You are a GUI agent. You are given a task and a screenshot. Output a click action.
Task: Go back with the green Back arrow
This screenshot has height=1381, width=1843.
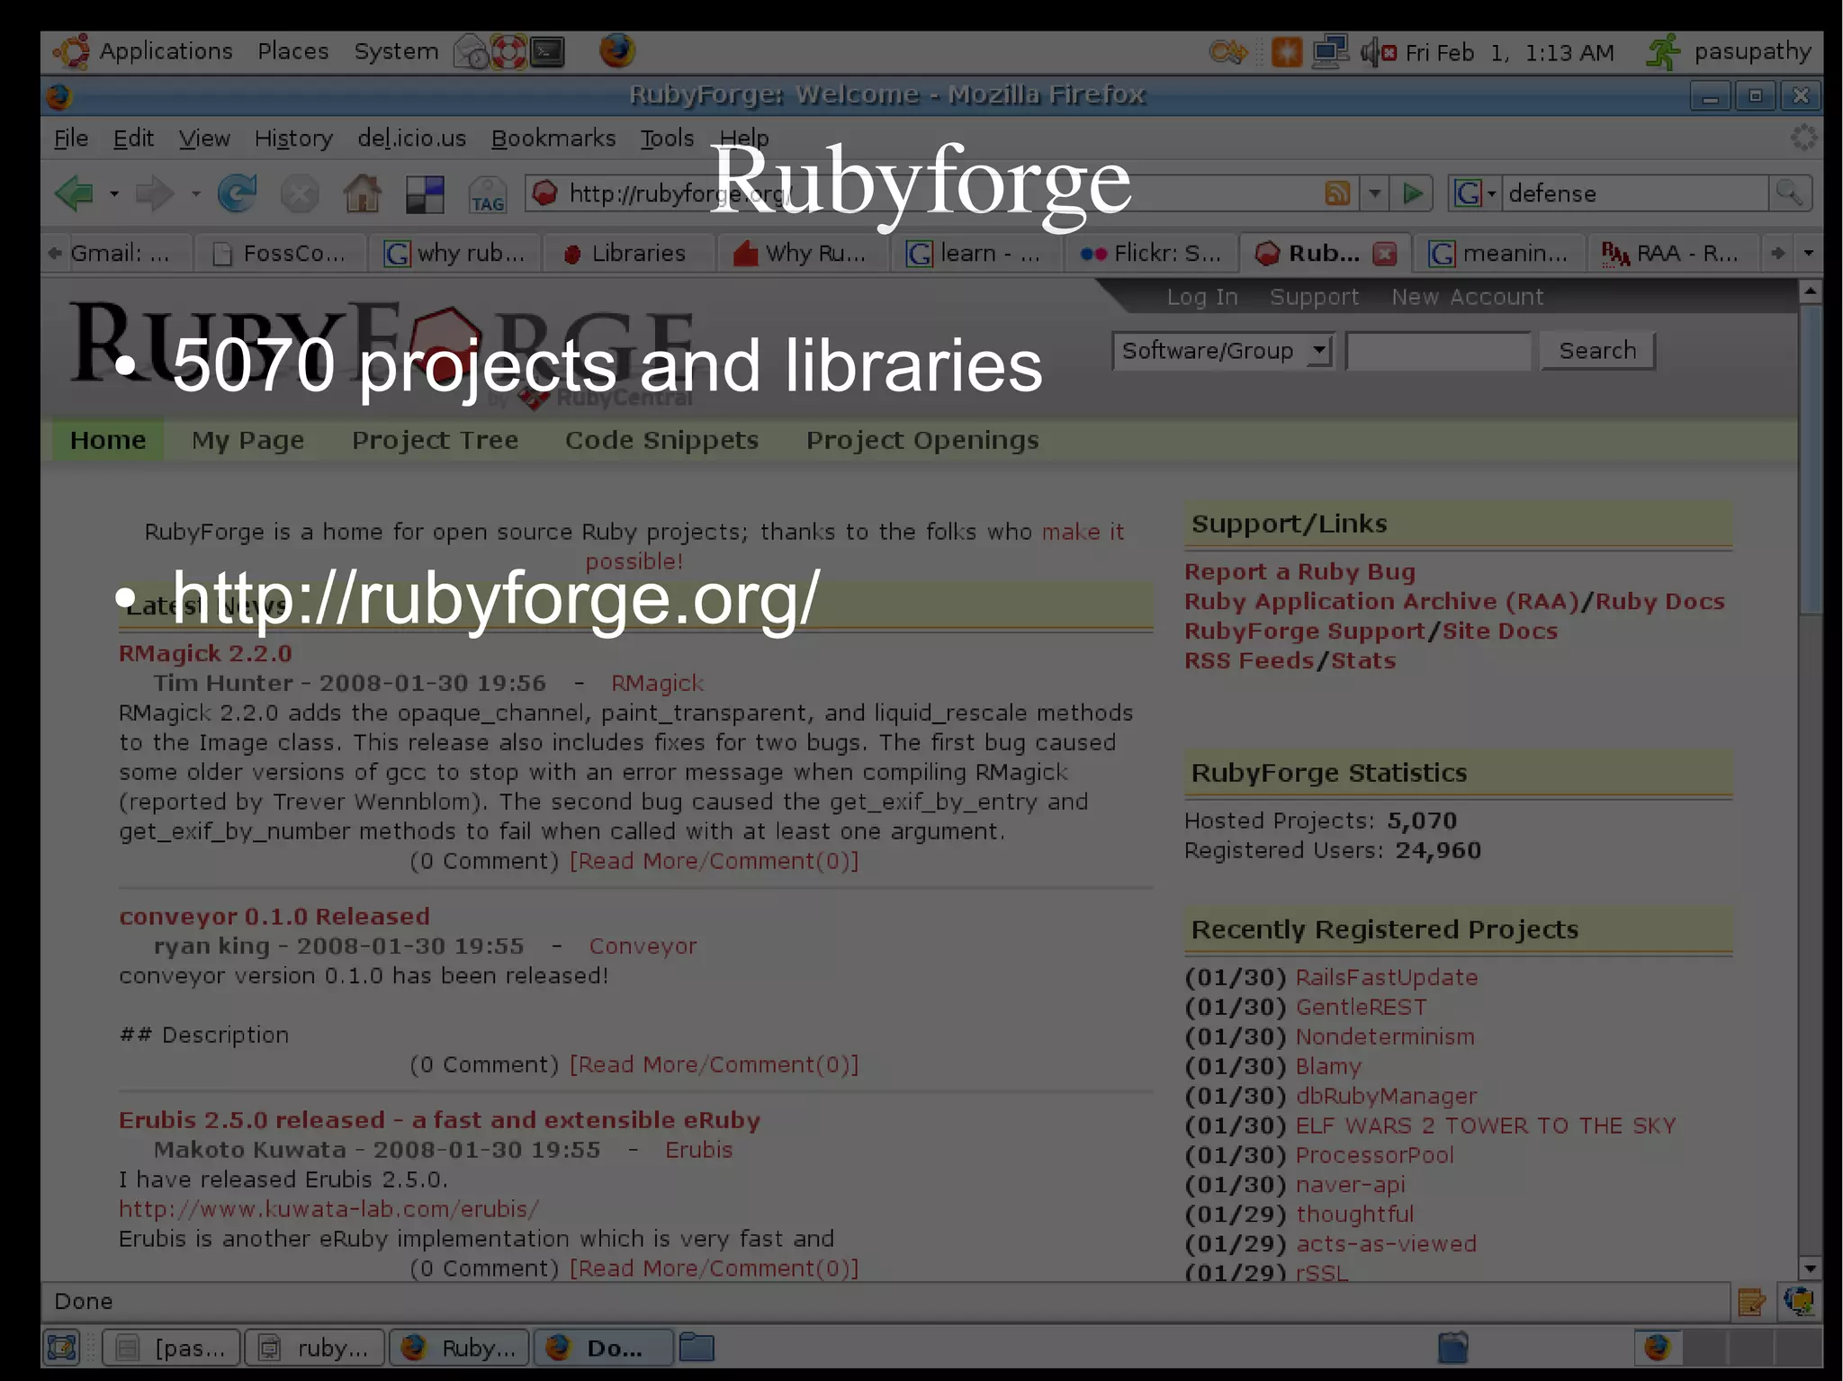[76, 193]
